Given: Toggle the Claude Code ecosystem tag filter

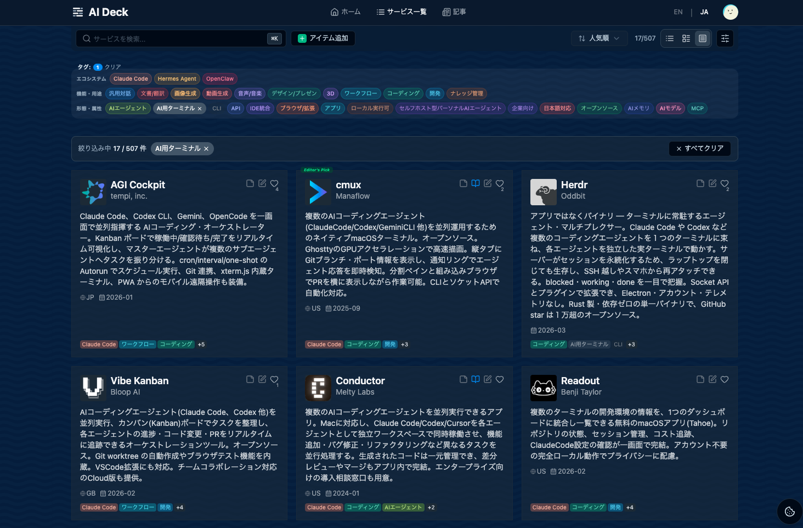Looking at the screenshot, I should click(x=131, y=79).
